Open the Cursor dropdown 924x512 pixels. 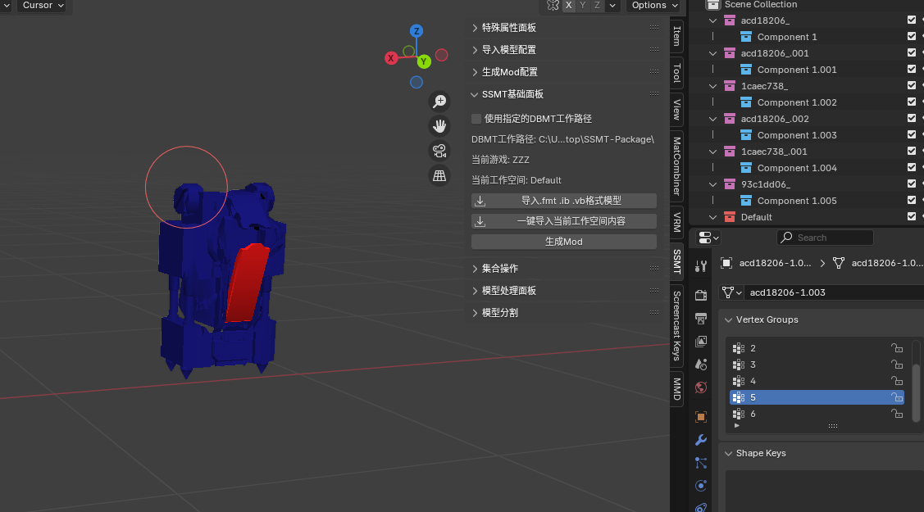(x=43, y=5)
